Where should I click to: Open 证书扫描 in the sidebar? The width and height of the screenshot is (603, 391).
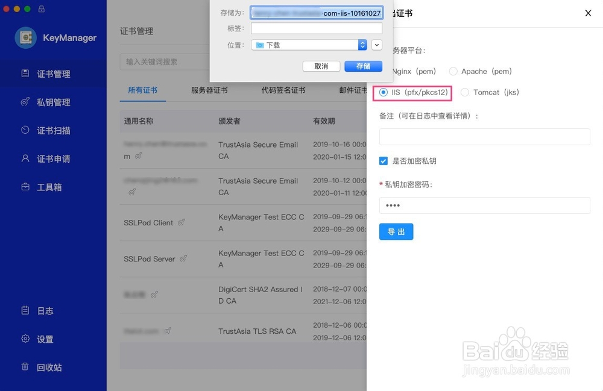53,131
